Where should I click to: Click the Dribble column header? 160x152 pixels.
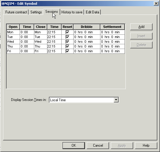point(87,27)
